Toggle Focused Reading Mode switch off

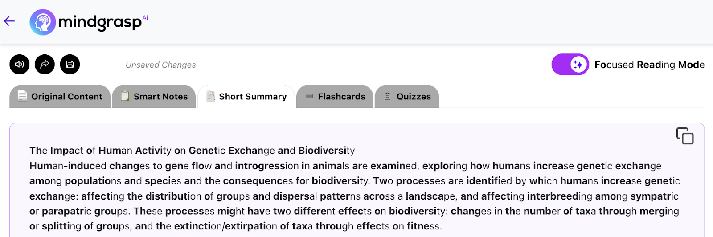tap(570, 65)
